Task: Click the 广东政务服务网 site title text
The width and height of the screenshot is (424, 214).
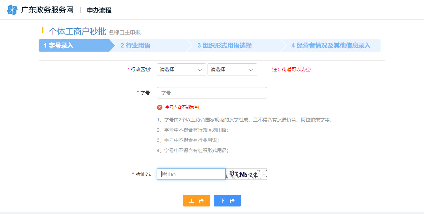Action: click(x=47, y=10)
